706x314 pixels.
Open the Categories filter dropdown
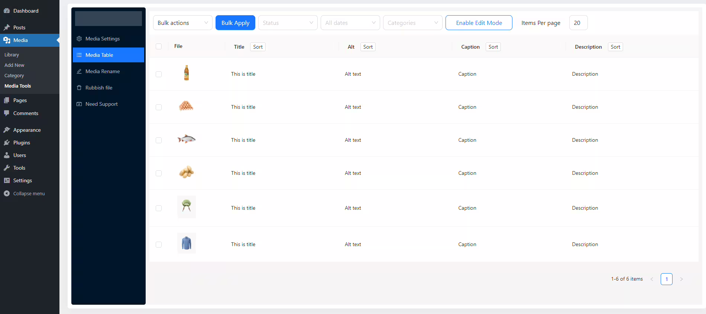click(413, 23)
